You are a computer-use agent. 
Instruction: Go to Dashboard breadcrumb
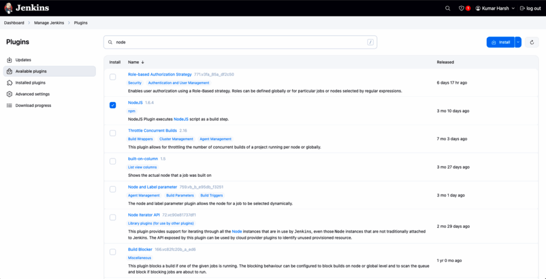(14, 23)
